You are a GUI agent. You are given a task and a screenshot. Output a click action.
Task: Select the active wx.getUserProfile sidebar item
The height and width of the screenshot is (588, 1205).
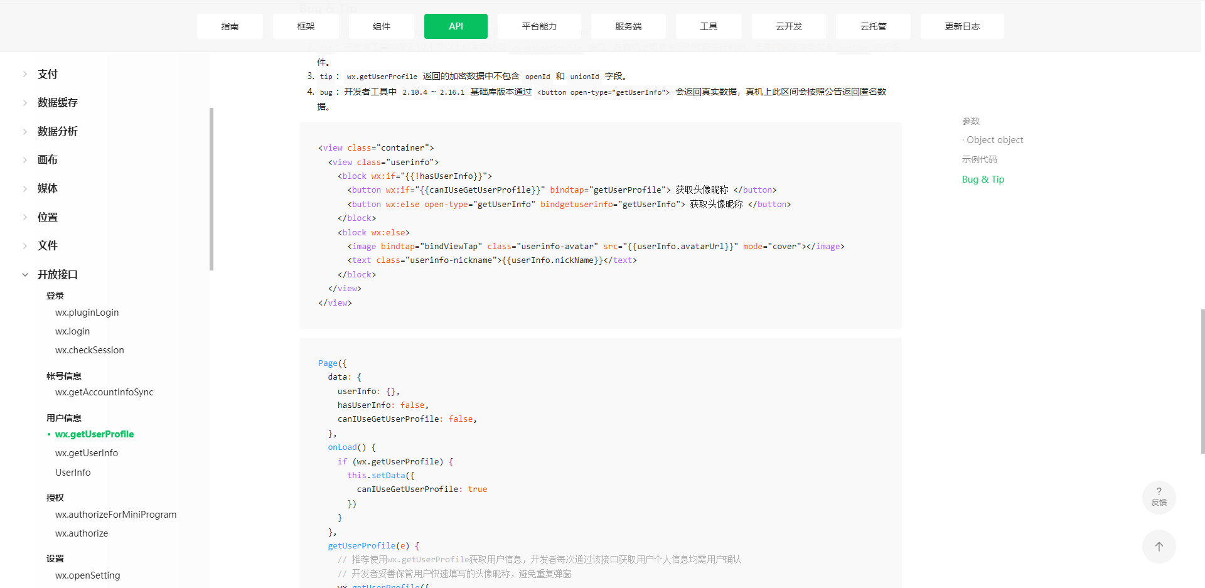pyautogui.click(x=94, y=434)
